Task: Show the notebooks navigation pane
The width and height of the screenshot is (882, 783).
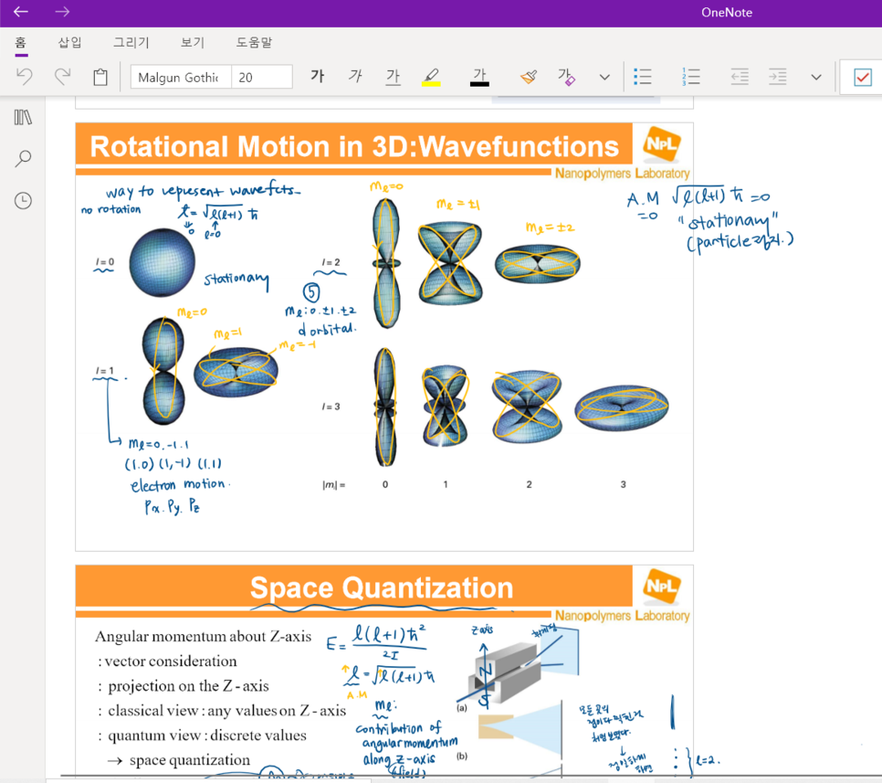Action: pyautogui.click(x=23, y=118)
